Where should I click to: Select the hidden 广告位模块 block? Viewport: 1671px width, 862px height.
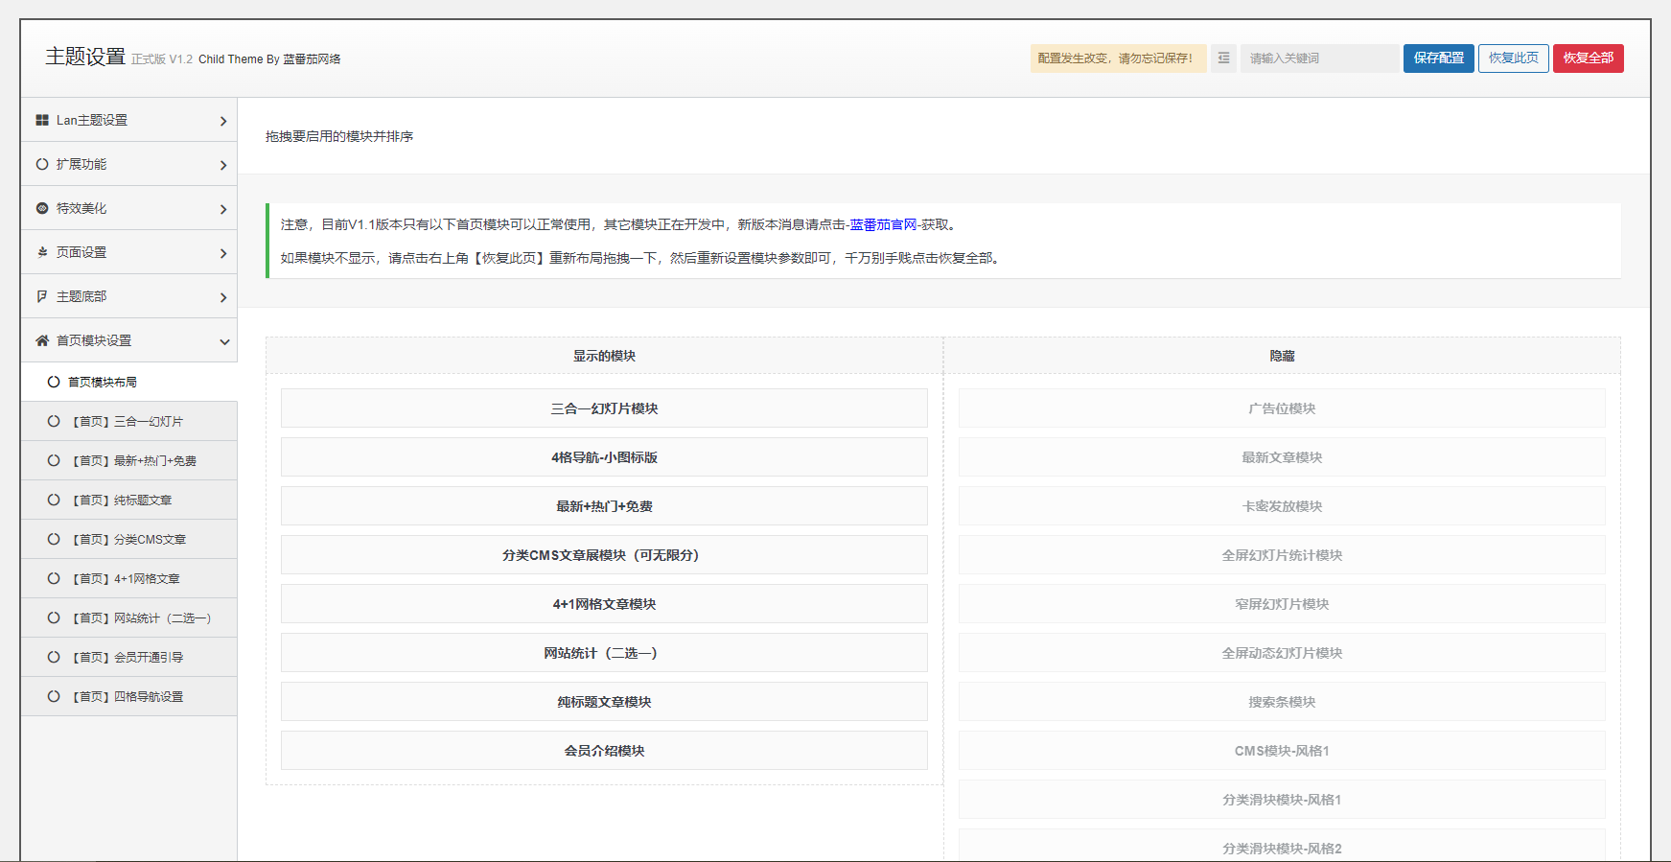(x=1282, y=408)
